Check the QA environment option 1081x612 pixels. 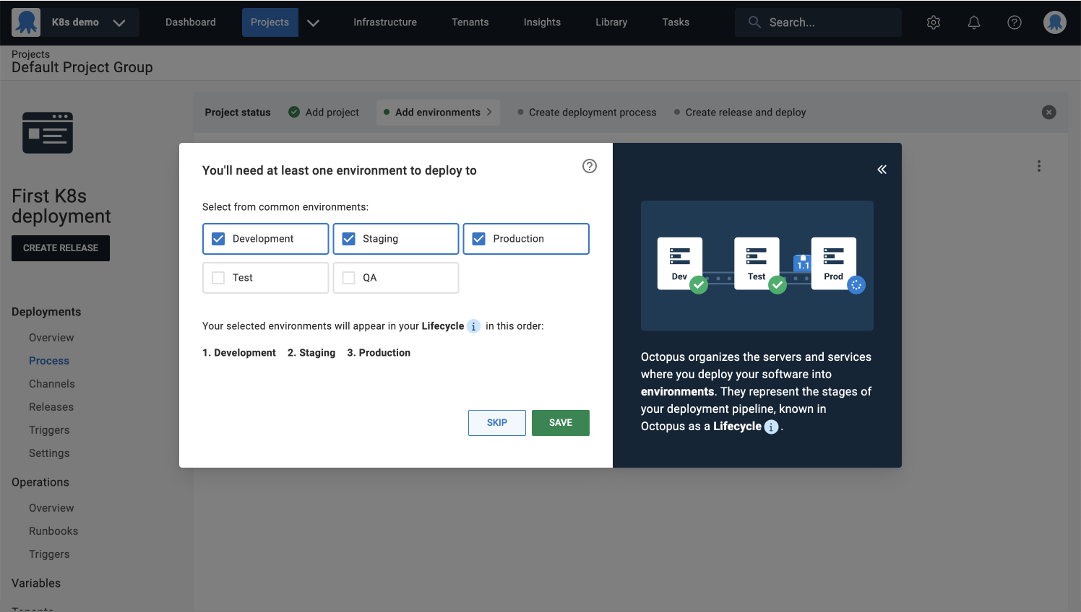pyautogui.click(x=348, y=278)
